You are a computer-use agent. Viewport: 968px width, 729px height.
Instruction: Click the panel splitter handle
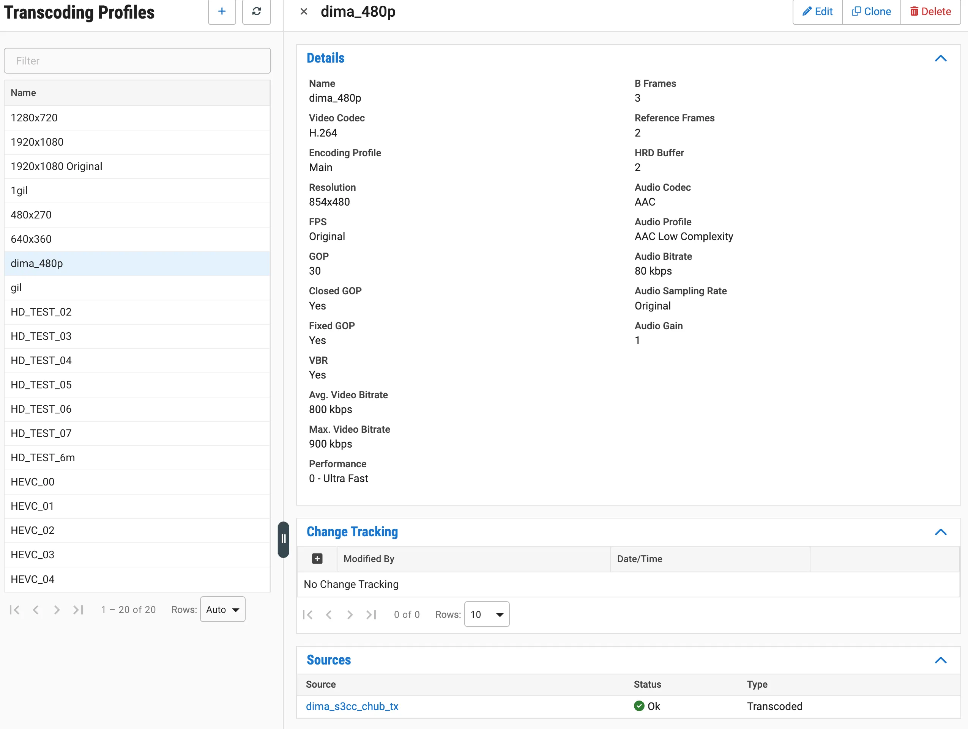tap(283, 539)
